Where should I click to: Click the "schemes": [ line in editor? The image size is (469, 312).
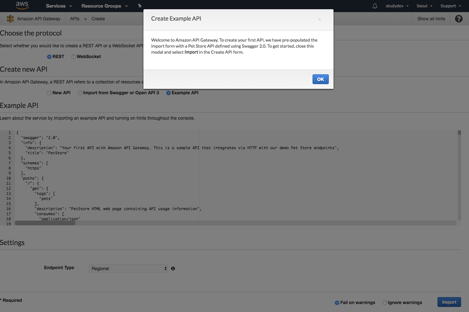click(x=35, y=163)
